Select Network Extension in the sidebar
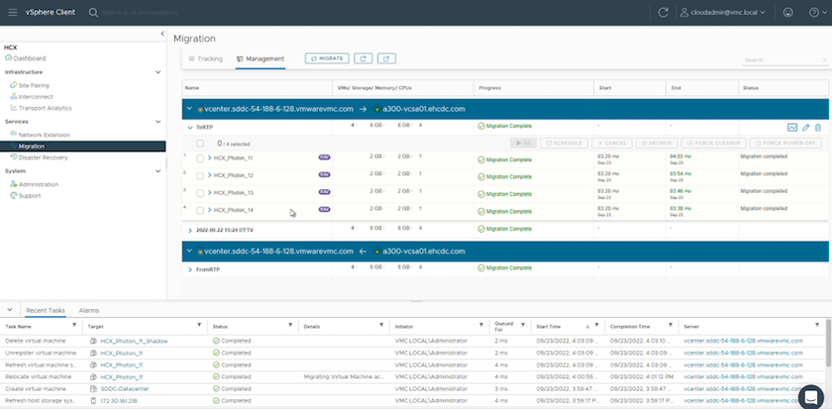This screenshot has height=409, width=832. [45, 134]
